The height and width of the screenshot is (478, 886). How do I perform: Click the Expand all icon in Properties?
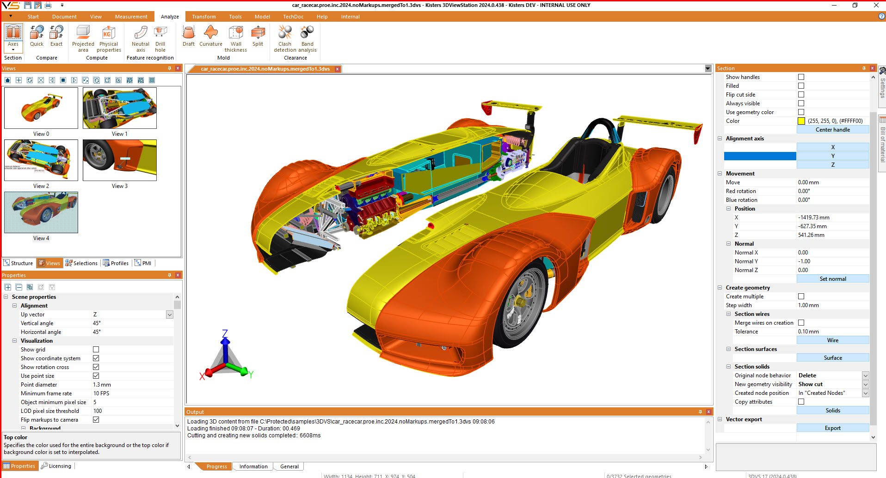point(8,287)
